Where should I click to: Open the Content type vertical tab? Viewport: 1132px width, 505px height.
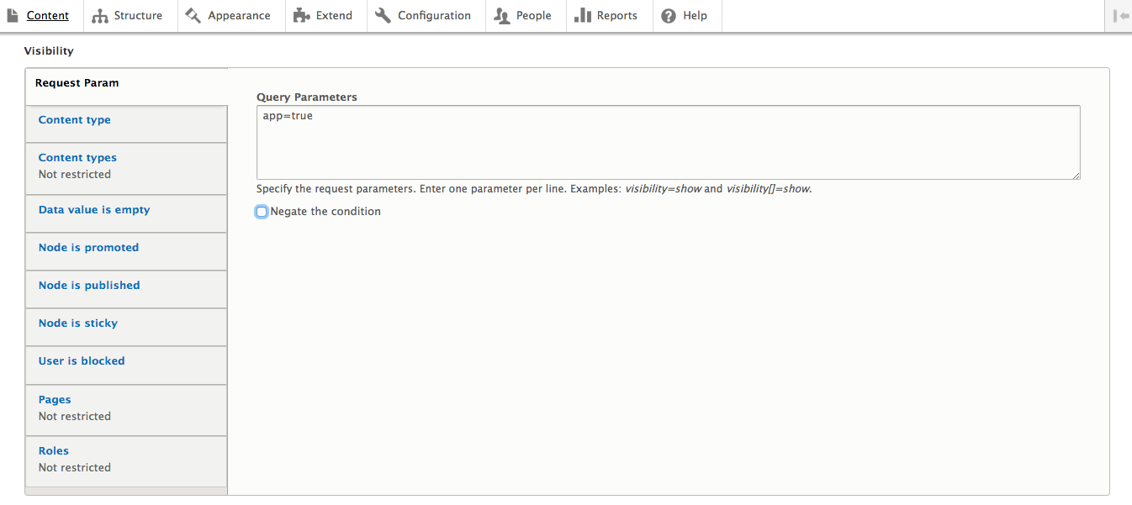coord(75,120)
